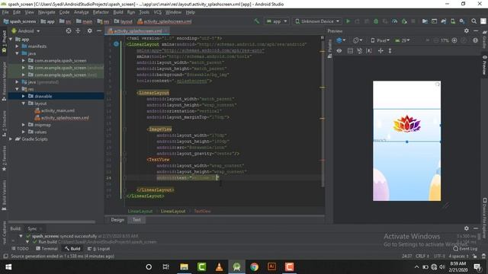
Task: Expand Gradle Scripts node
Action: [11, 139]
